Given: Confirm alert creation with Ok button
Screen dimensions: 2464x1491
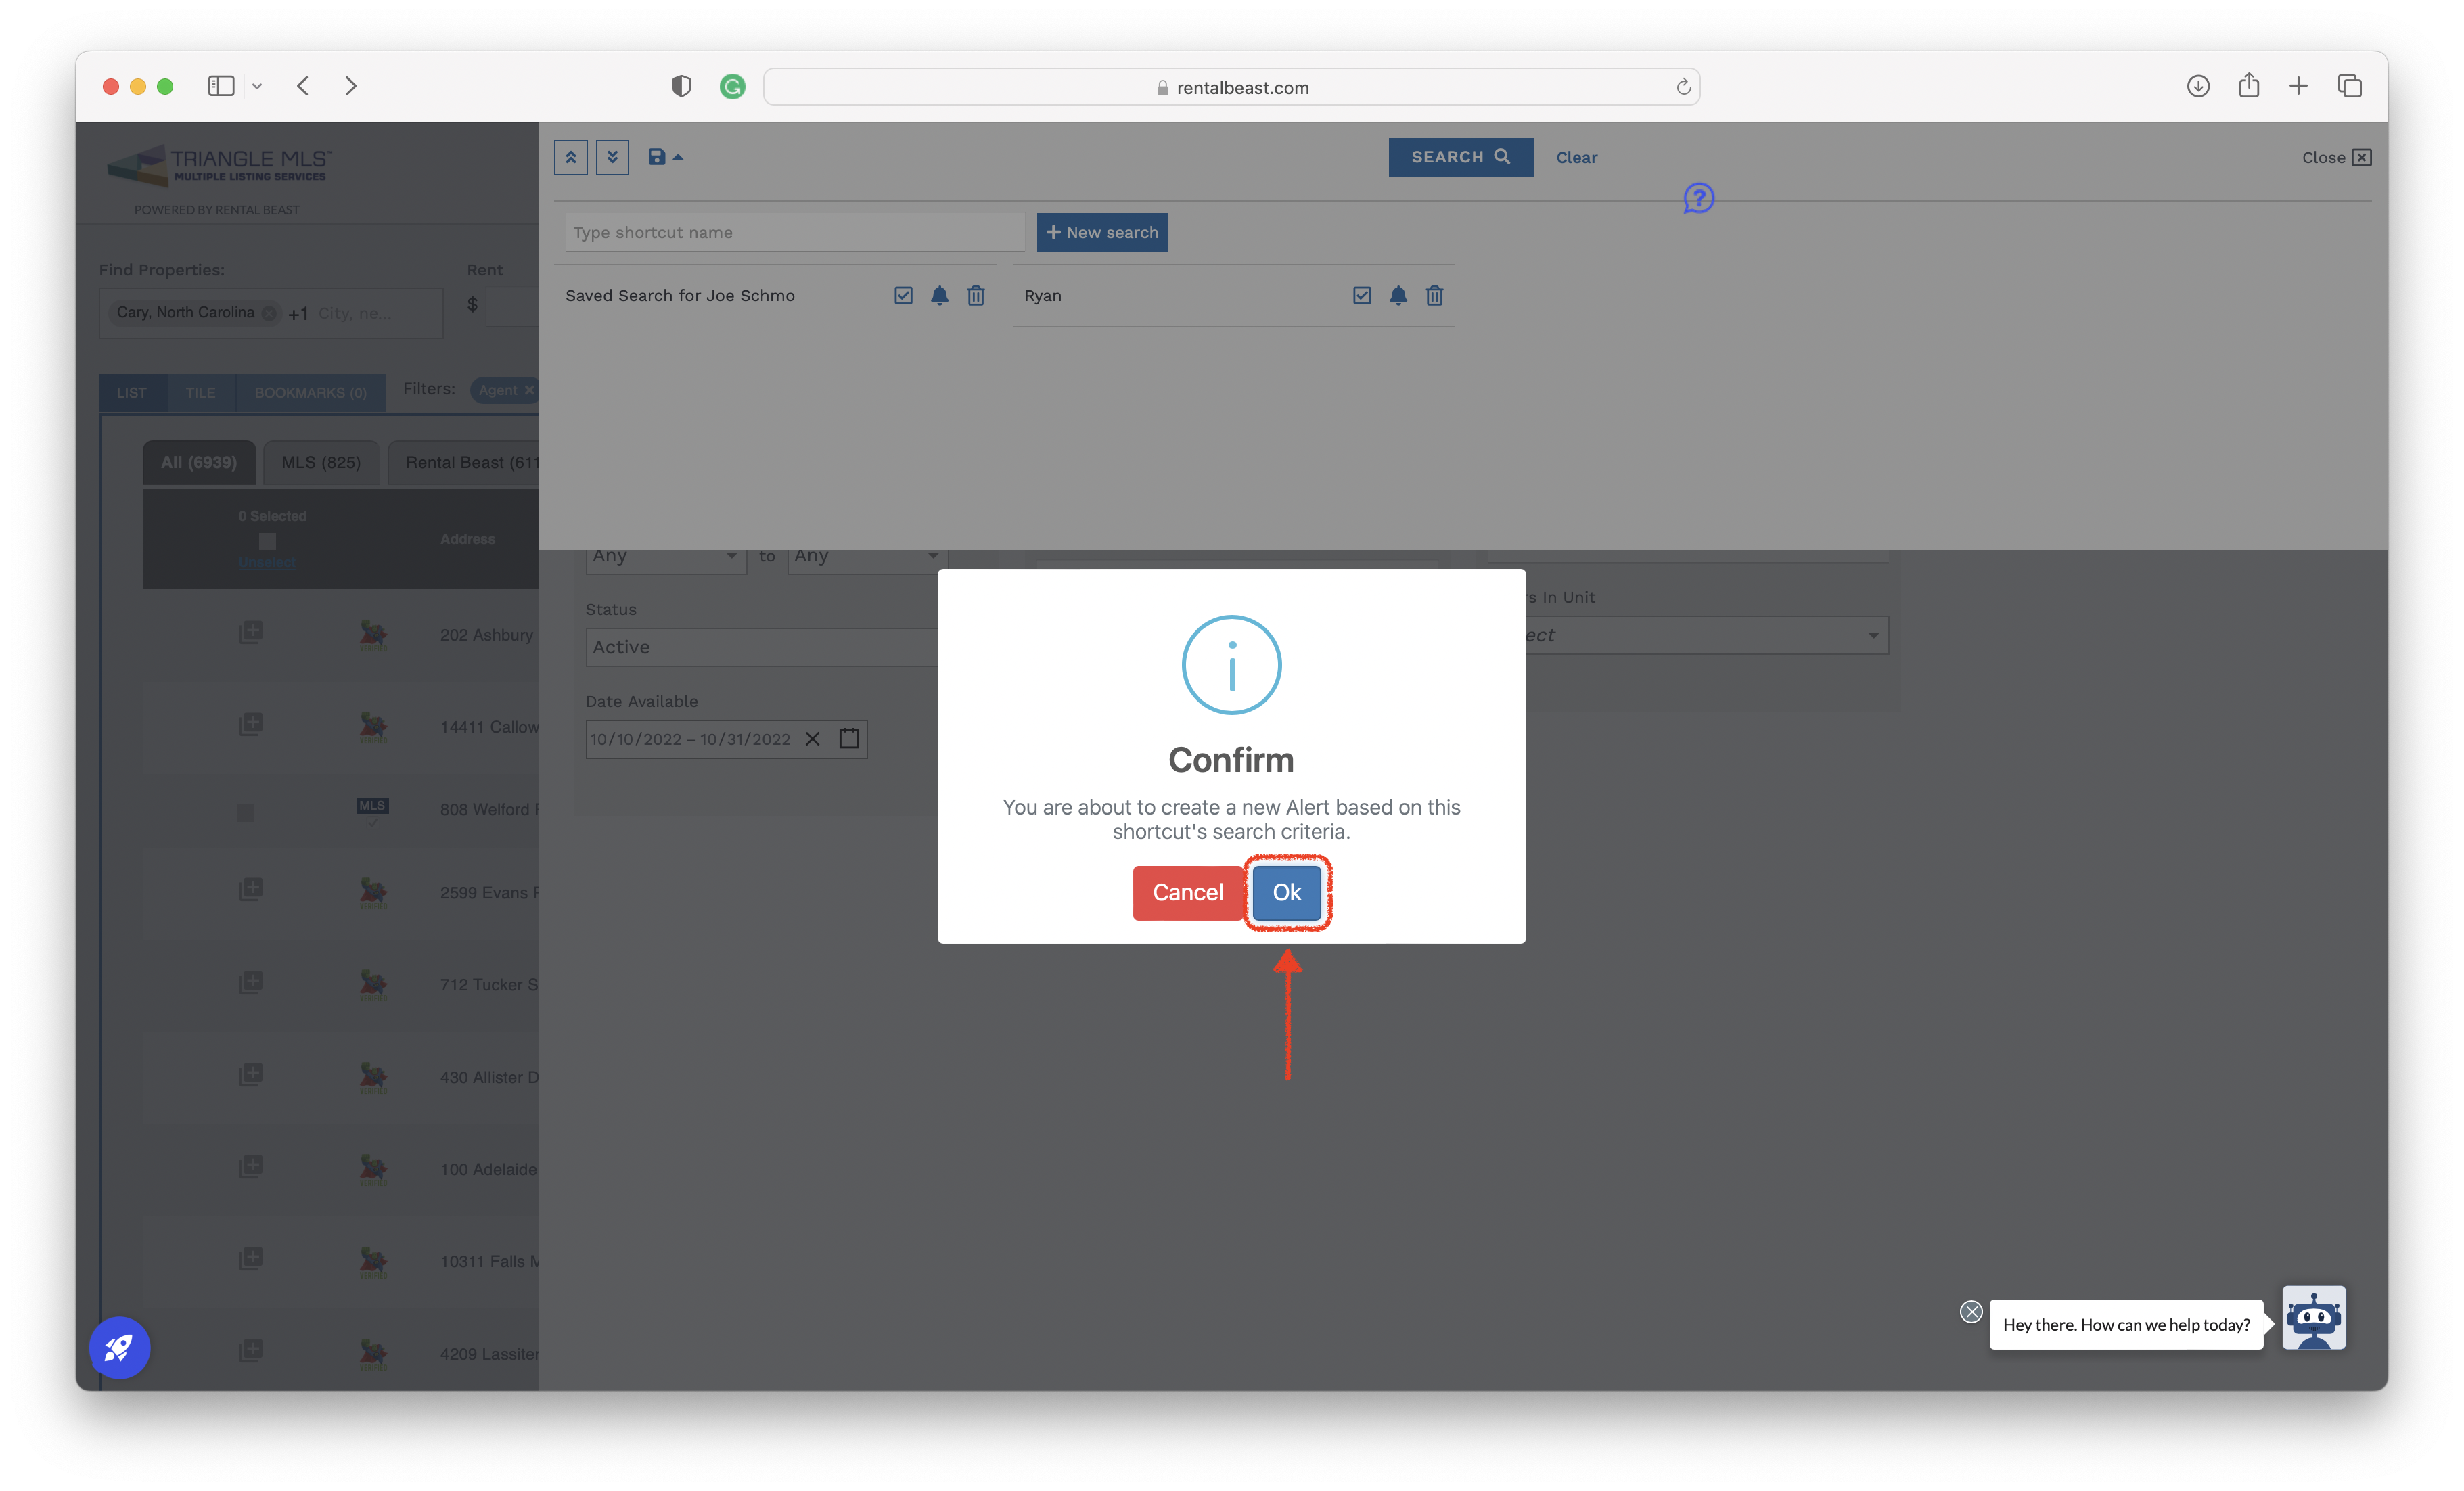Looking at the screenshot, I should (x=1286, y=892).
